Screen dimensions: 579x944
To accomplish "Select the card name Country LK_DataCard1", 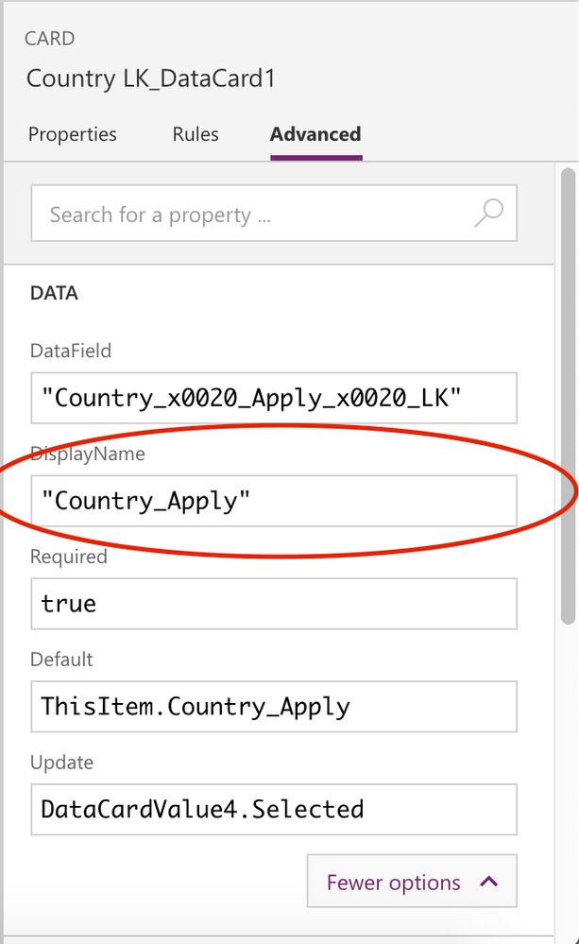I will (x=151, y=78).
